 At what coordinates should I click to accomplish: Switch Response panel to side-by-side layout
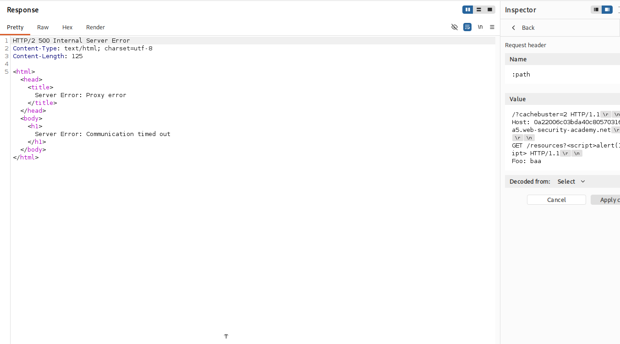pos(468,10)
